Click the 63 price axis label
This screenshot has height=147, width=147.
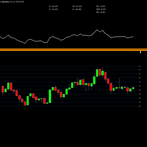pos(140,74)
